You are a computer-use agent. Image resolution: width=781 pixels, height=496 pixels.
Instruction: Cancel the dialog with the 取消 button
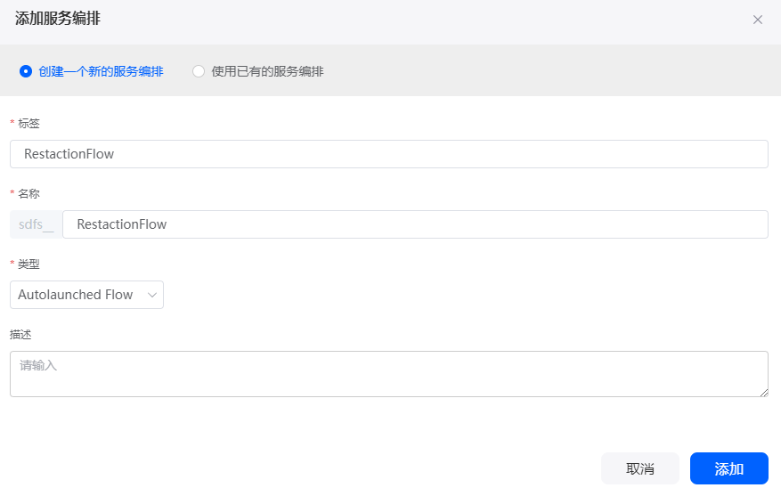[x=640, y=468]
